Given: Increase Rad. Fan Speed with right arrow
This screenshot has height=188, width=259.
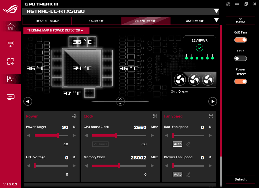Looking at the screenshot, I should click(210, 135).
